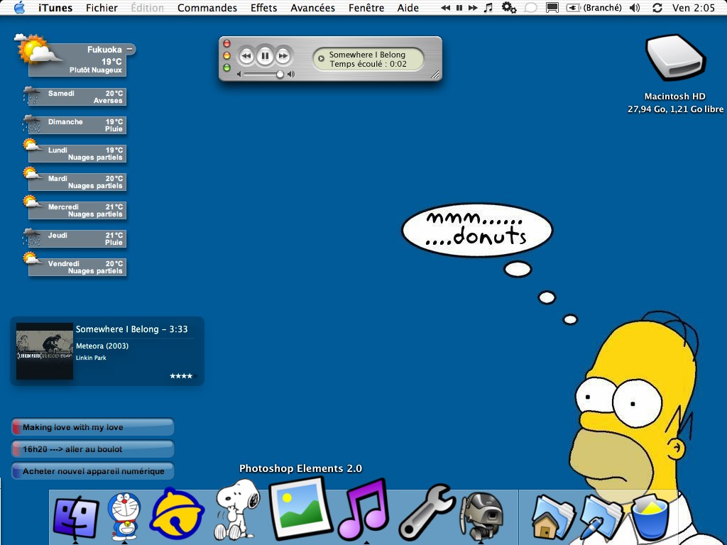Image resolution: width=727 pixels, height=545 pixels.
Task: Open the display menu bar icon
Action: click(552, 8)
